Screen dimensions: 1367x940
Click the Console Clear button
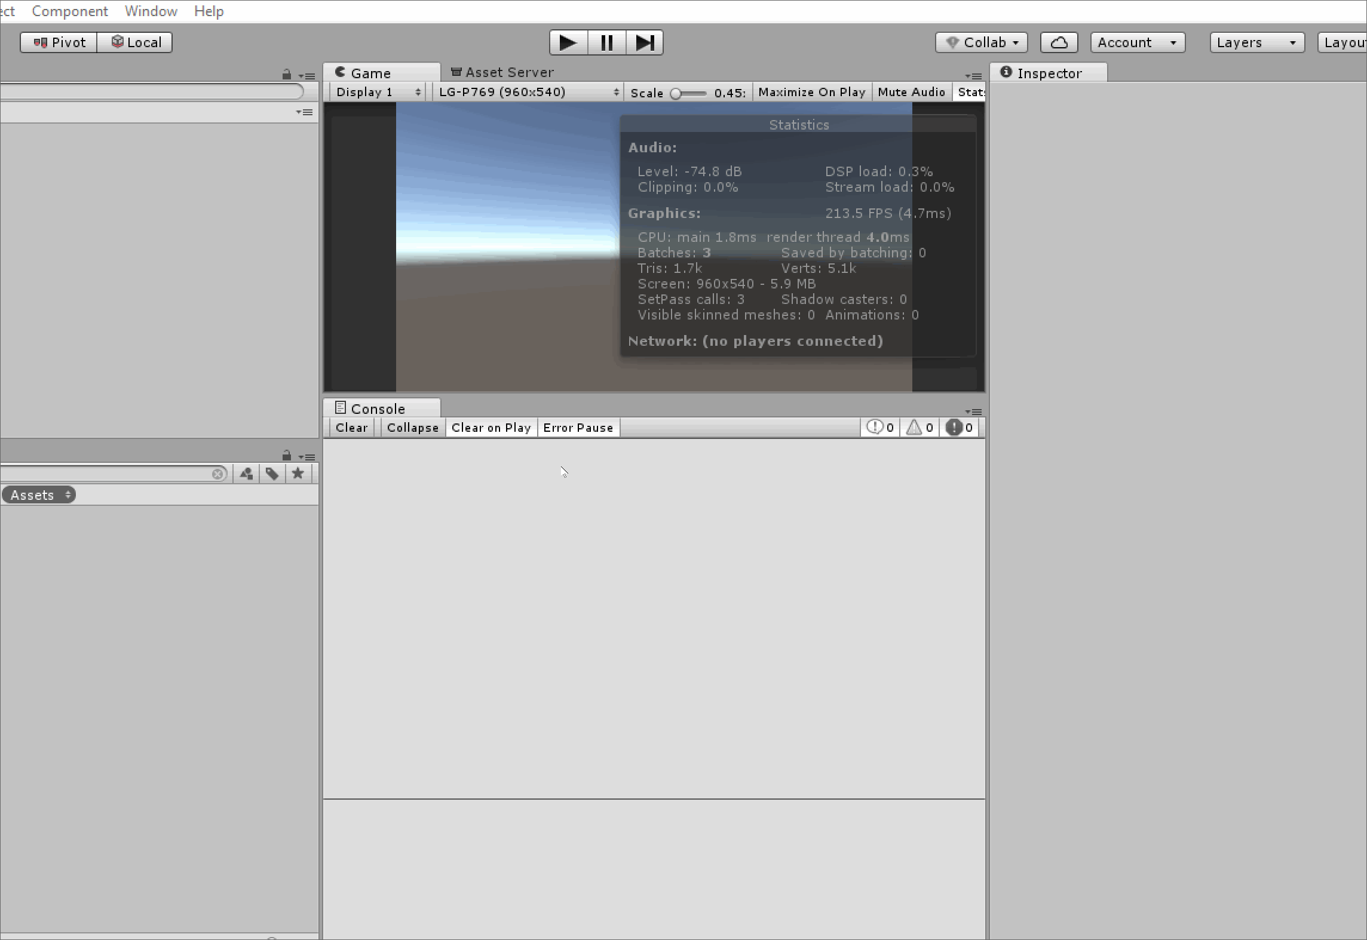coord(351,428)
